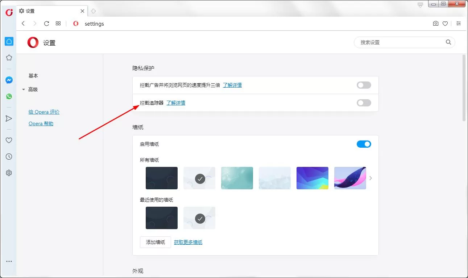The image size is (468, 278).
Task: Open the 给 Opera 评价 link
Action: [44, 112]
